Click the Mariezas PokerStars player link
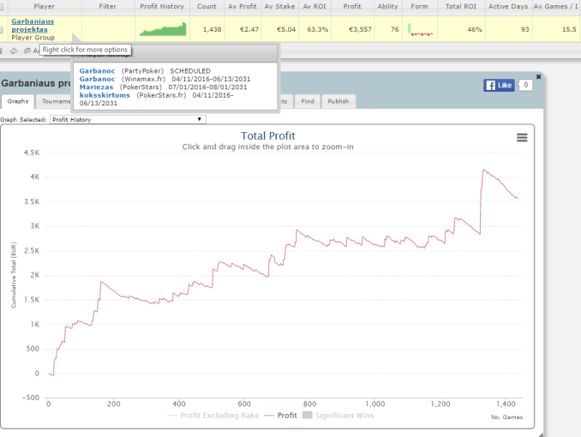The width and height of the screenshot is (581, 437). point(97,87)
